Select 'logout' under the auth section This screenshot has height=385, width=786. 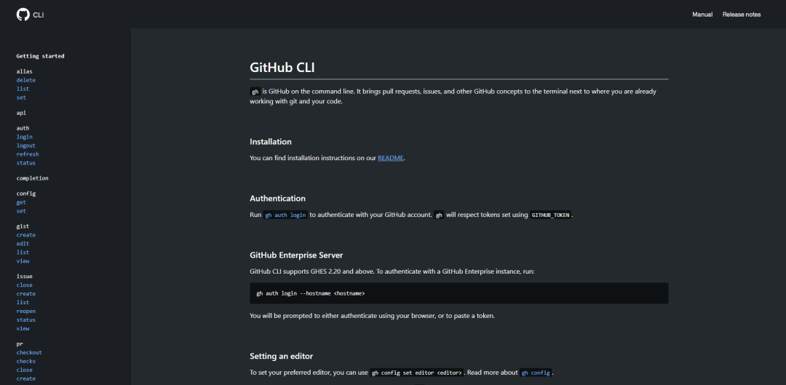click(x=26, y=146)
